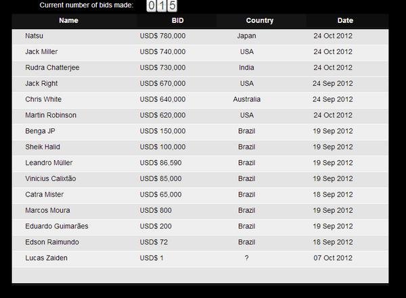Click the Date column header
406x298 pixels.
pyautogui.click(x=345, y=20)
